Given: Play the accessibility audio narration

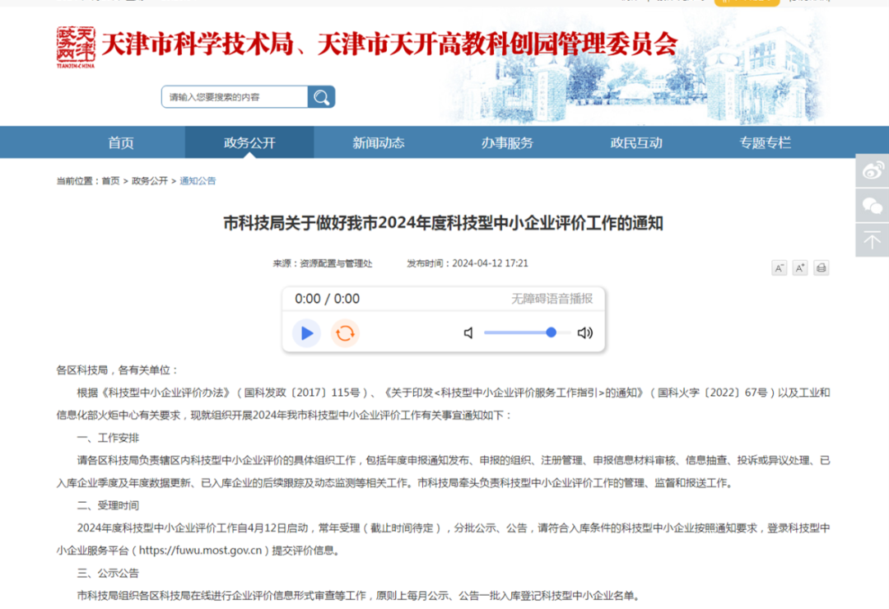Looking at the screenshot, I should pos(306,332).
